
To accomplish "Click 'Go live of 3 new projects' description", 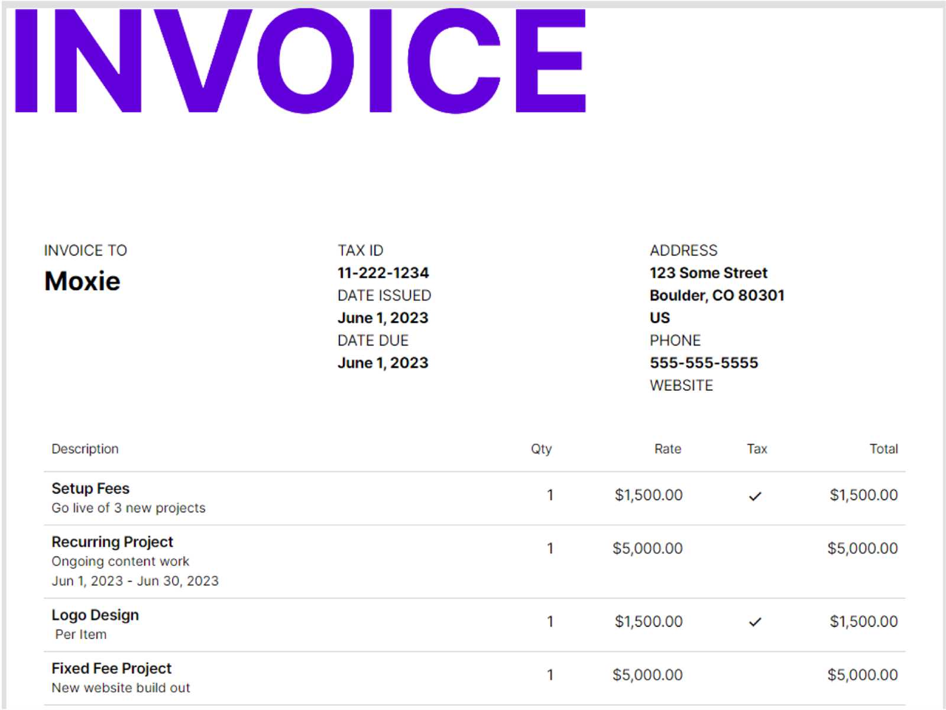I will coord(128,508).
